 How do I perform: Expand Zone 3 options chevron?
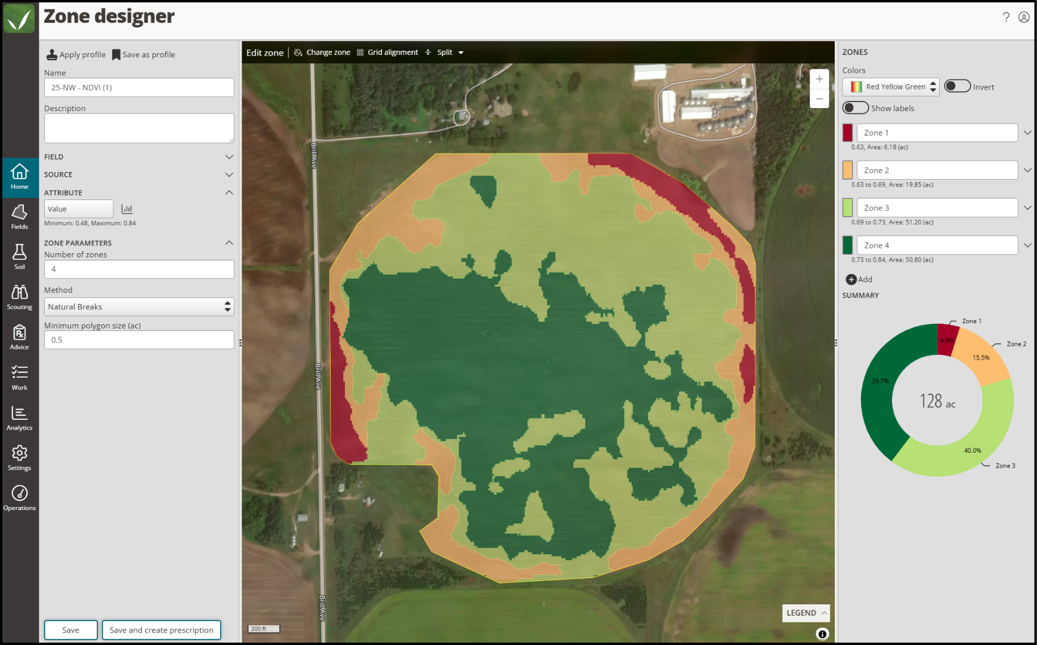pos(1027,208)
